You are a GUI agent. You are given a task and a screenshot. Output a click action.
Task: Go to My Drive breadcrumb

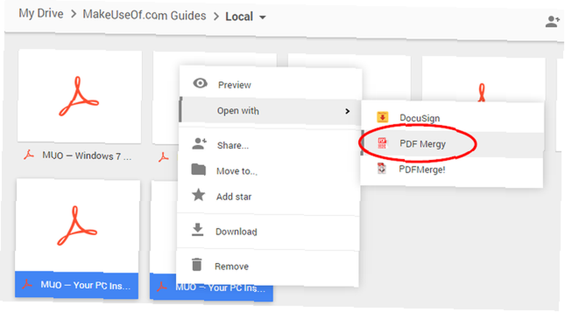(x=41, y=14)
